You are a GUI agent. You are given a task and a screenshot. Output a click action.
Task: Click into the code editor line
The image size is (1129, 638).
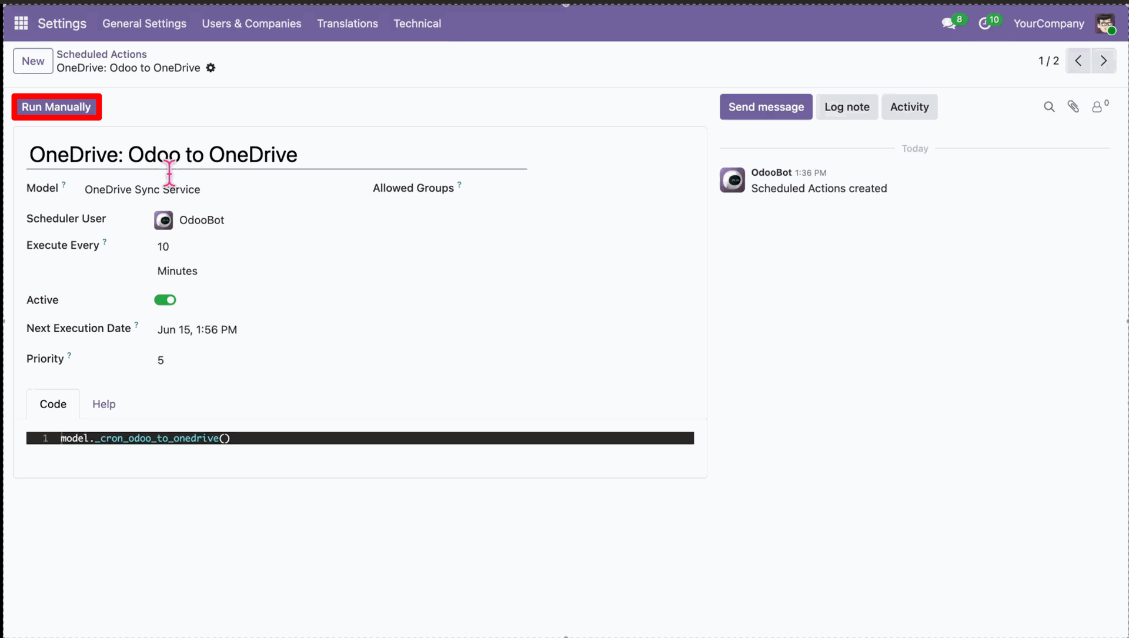(360, 438)
